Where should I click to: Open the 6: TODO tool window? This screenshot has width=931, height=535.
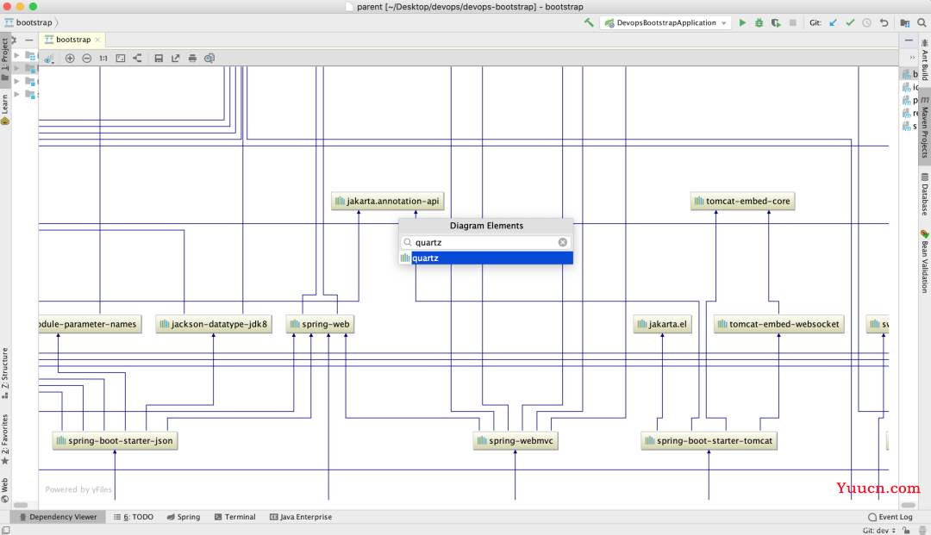(x=134, y=517)
